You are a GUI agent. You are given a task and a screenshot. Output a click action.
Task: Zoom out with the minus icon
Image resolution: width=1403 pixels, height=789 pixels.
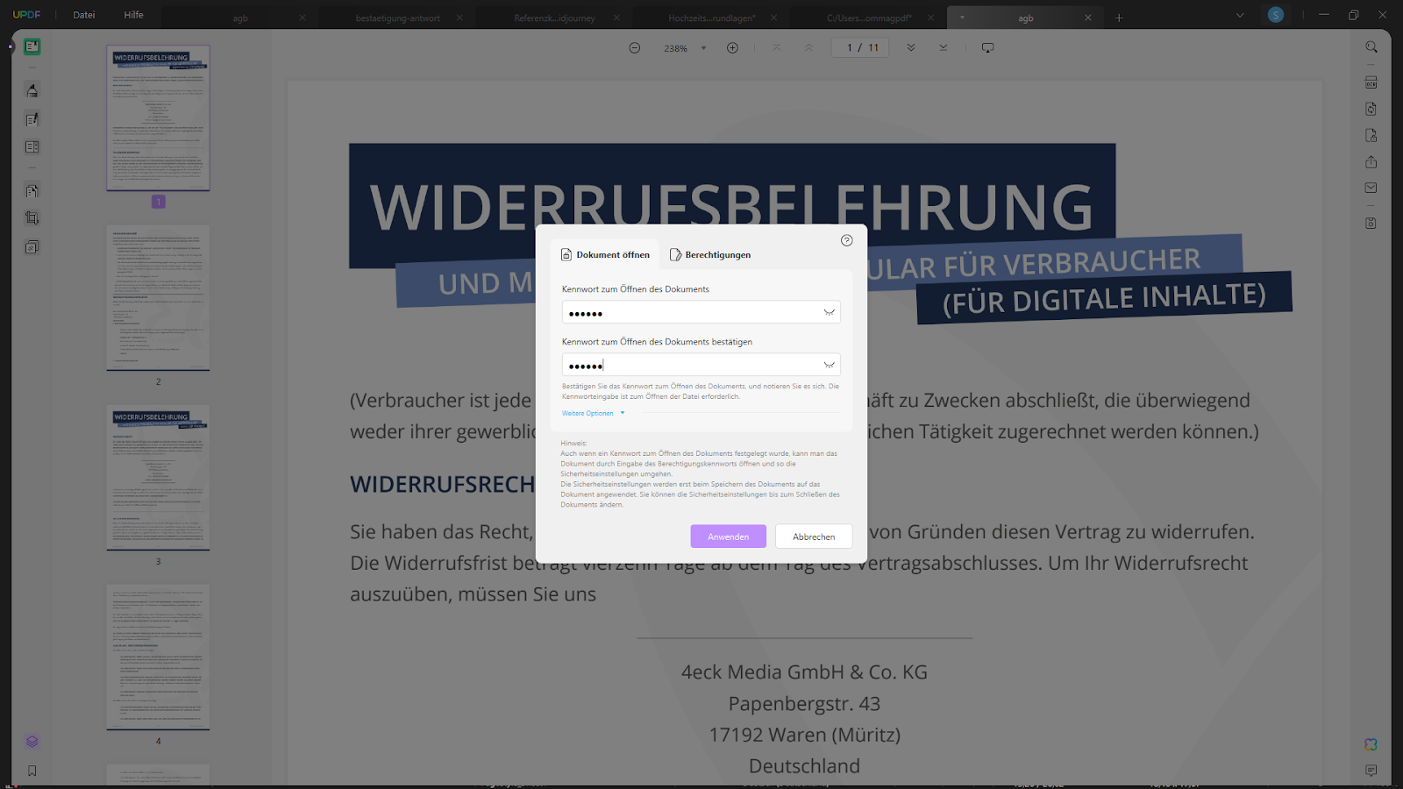[x=635, y=48]
